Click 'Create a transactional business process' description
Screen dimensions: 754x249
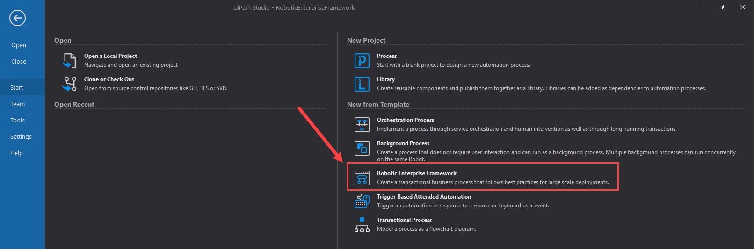click(493, 182)
